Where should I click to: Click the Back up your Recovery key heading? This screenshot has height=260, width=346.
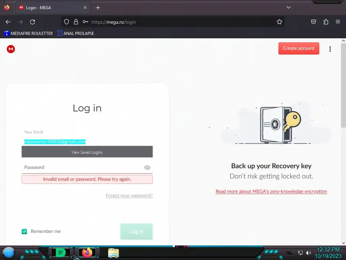(x=271, y=166)
